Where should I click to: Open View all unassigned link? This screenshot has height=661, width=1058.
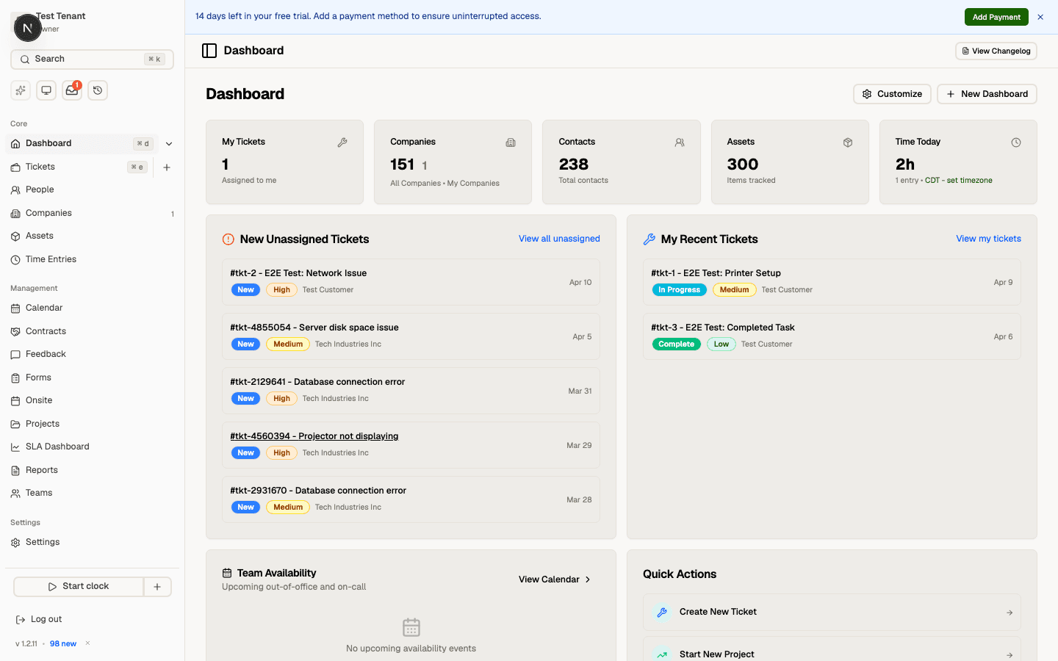[559, 239]
